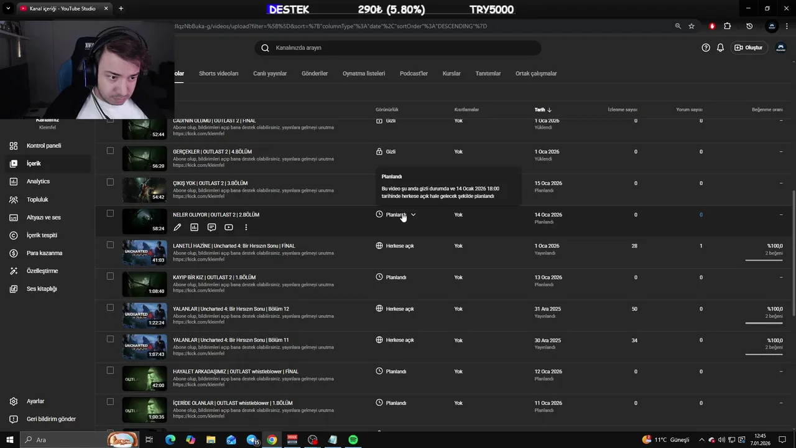Switch to Gönderiler tab
This screenshot has width=796, height=448.
(315, 73)
